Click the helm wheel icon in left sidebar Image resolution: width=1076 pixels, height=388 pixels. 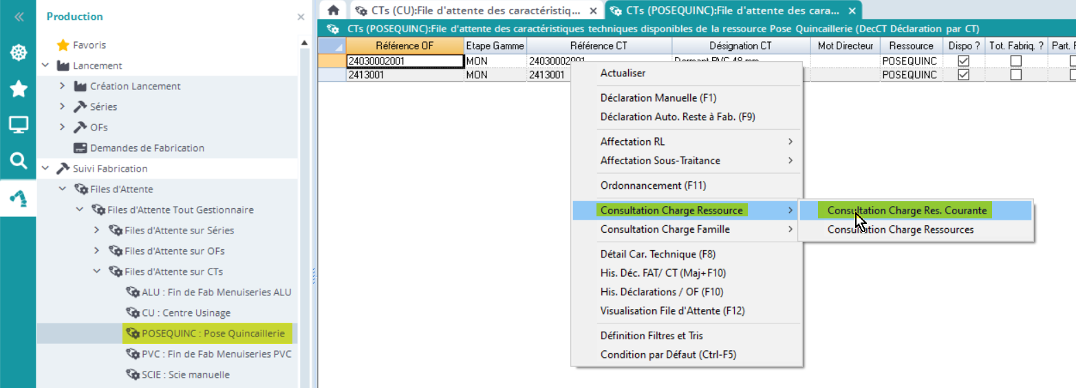click(x=18, y=53)
